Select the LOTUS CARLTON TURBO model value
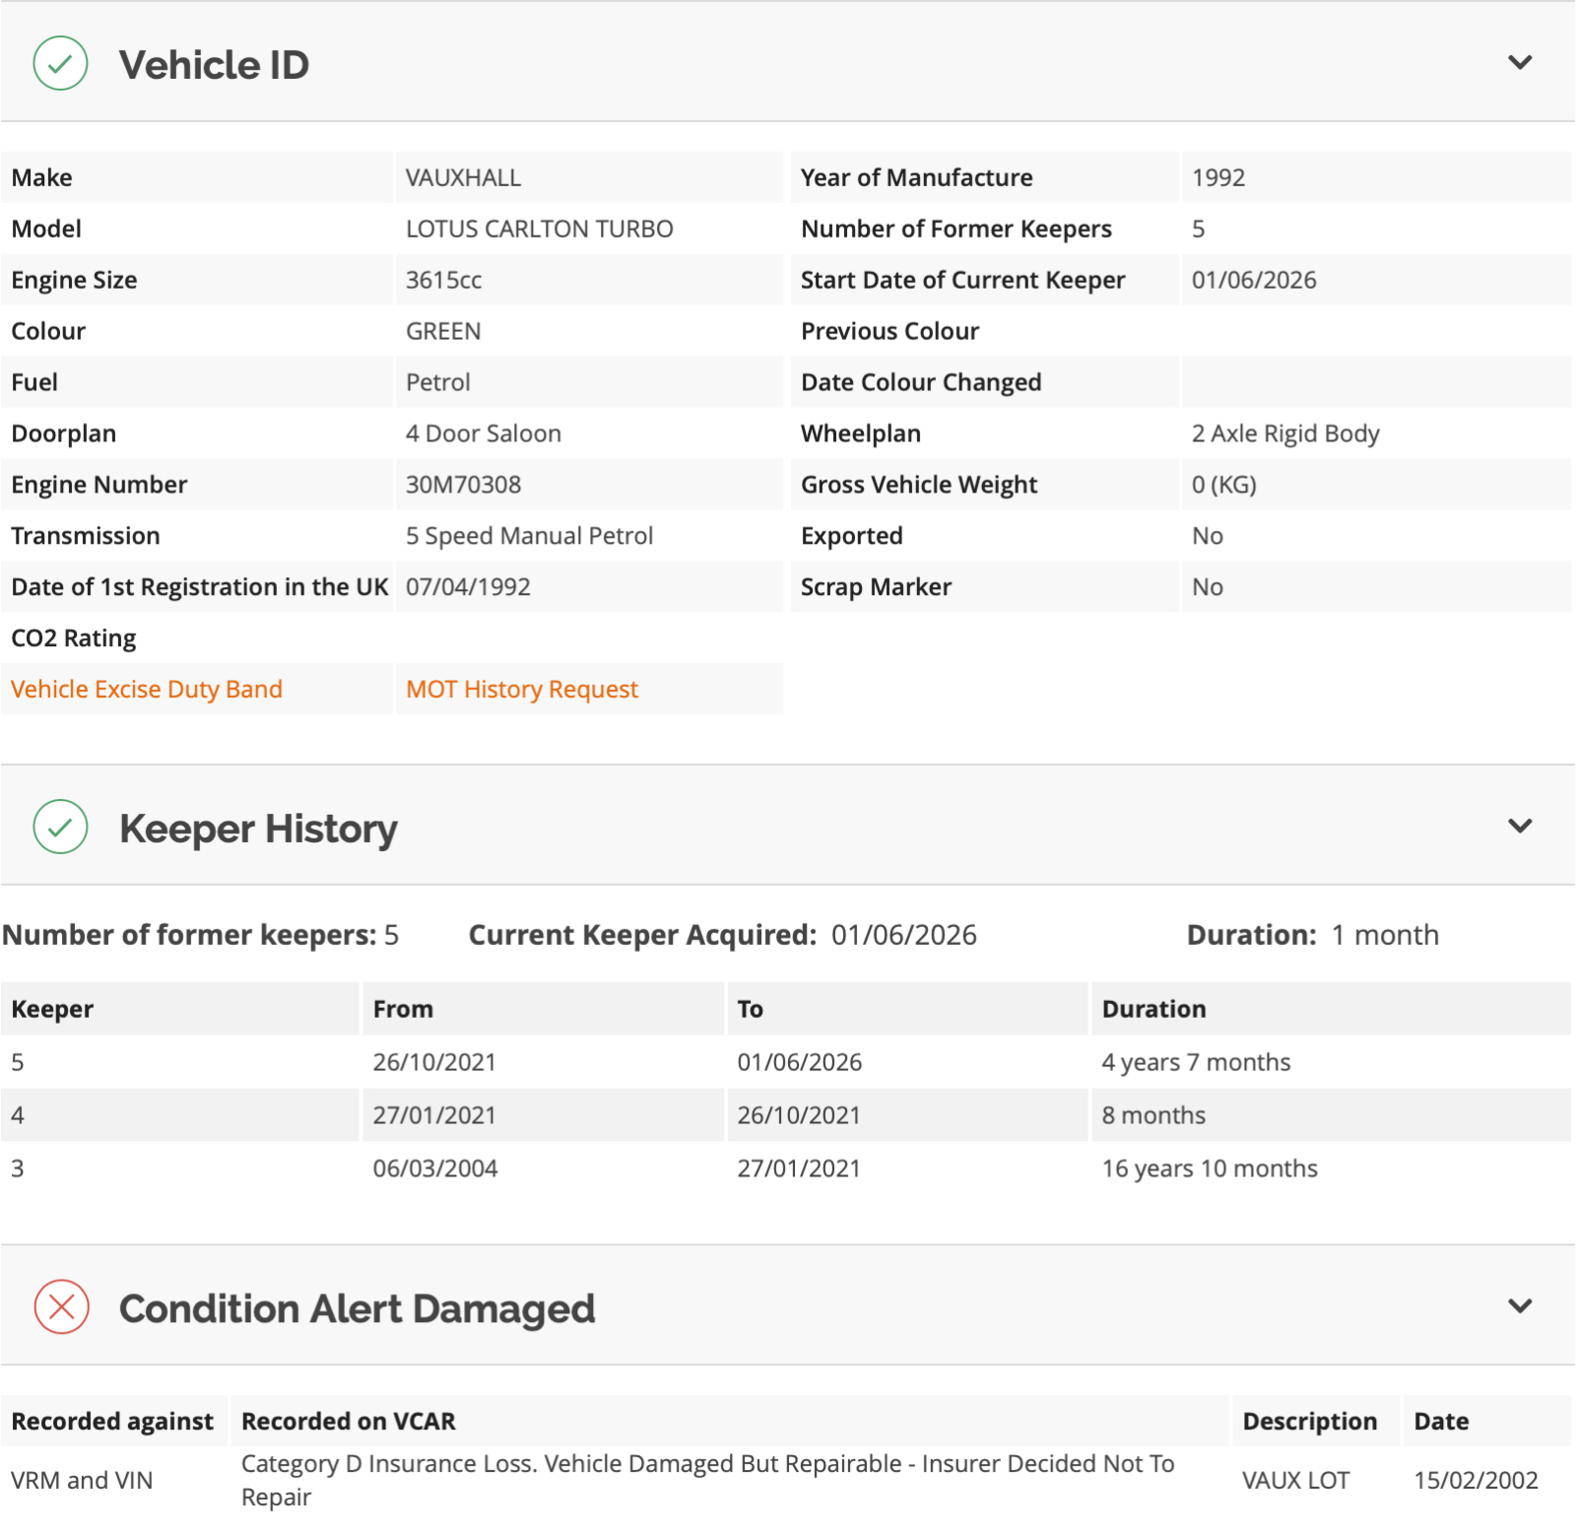The image size is (1576, 1533). coord(540,229)
